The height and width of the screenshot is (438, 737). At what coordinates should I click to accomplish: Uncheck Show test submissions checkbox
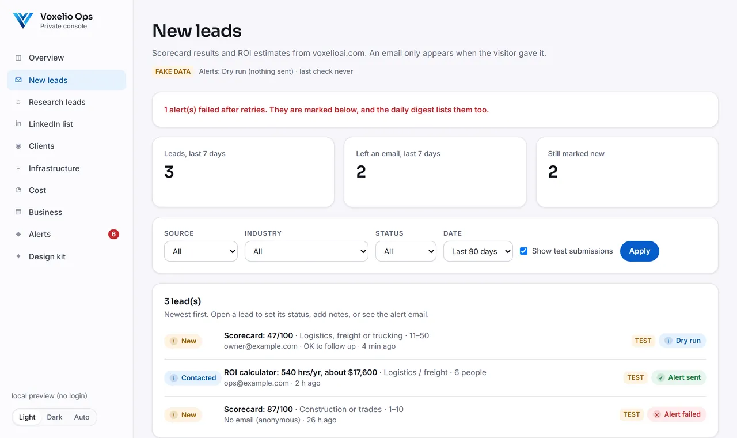[523, 251]
